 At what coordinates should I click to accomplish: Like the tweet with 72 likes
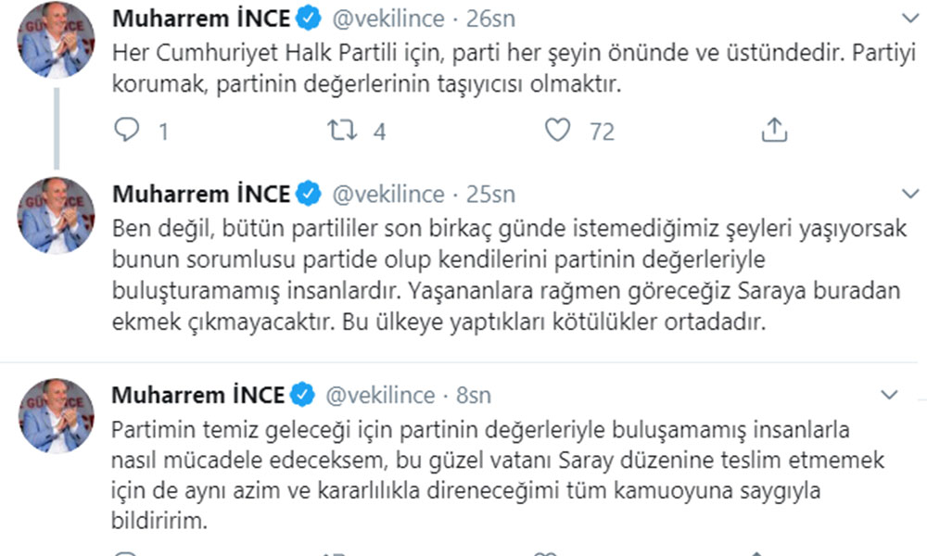557,131
